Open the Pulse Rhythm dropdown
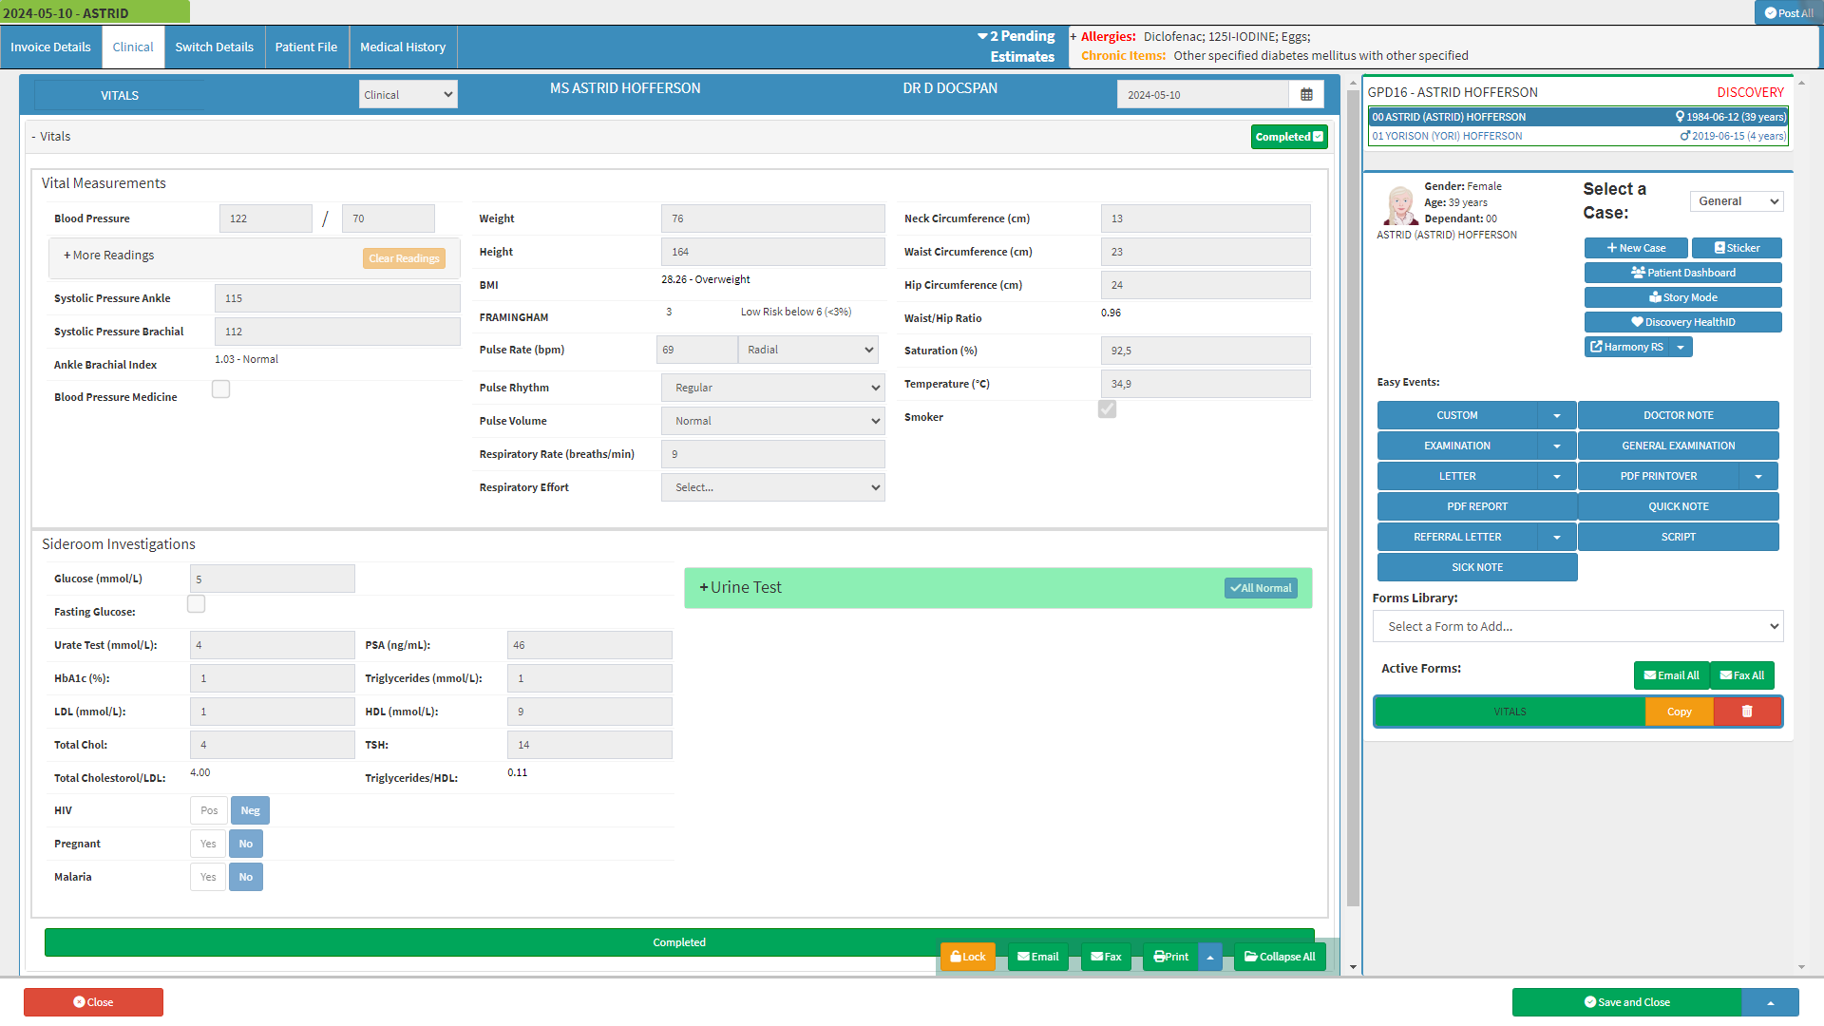1824x1026 pixels. point(772,388)
